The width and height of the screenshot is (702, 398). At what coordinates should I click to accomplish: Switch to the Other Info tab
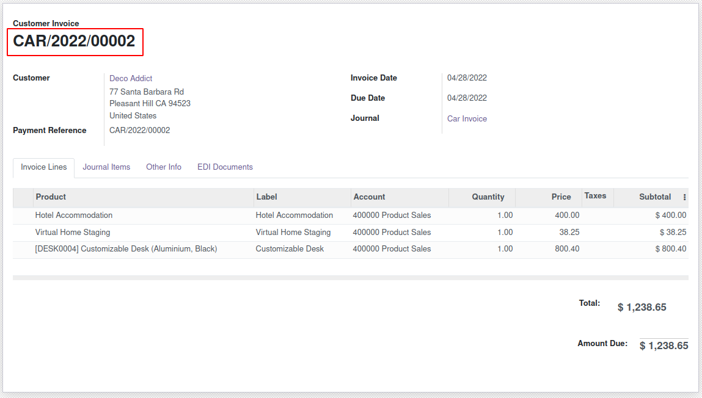[164, 167]
